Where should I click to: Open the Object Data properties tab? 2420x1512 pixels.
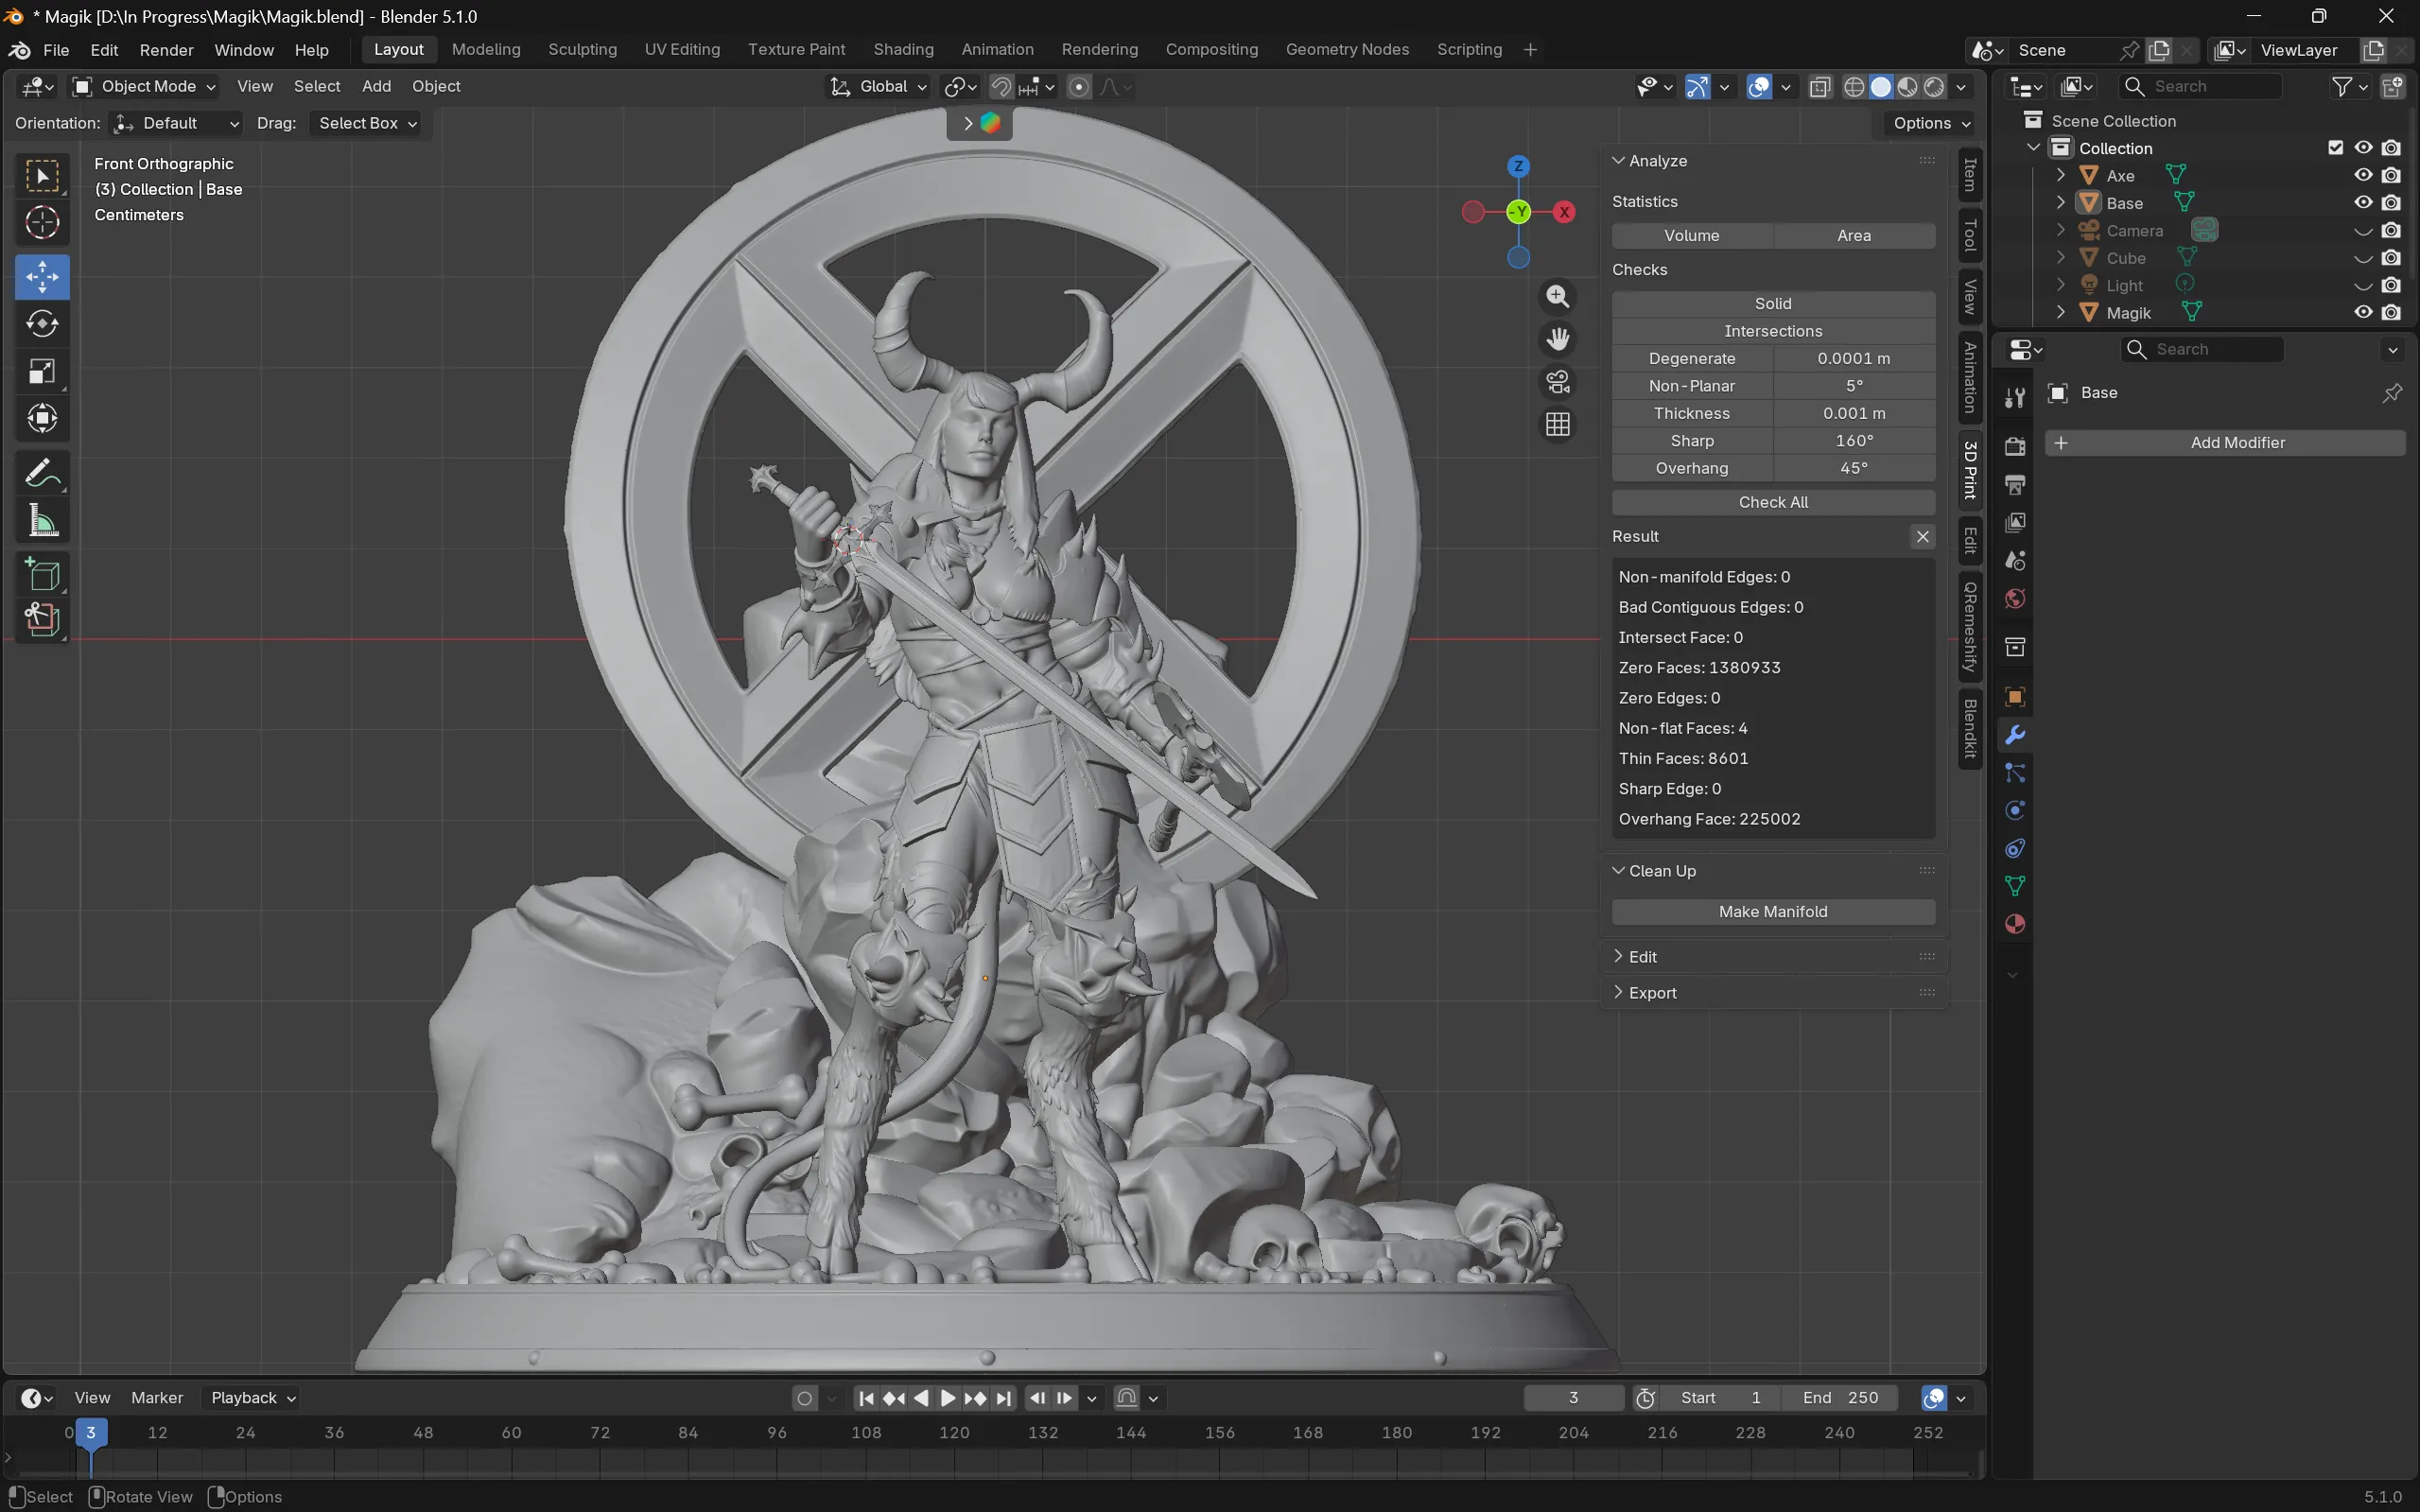point(2014,886)
